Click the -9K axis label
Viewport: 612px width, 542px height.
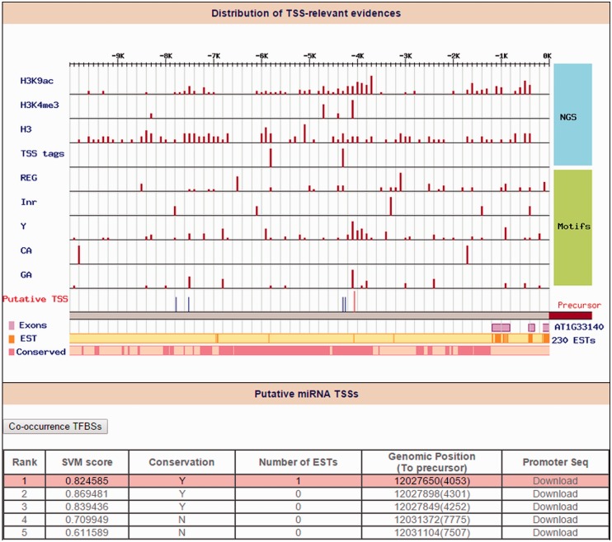118,56
